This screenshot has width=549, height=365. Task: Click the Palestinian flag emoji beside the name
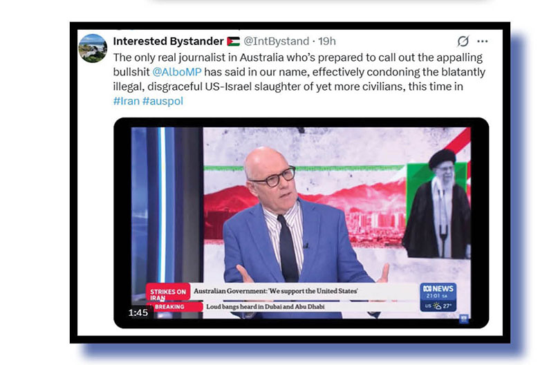coord(233,41)
